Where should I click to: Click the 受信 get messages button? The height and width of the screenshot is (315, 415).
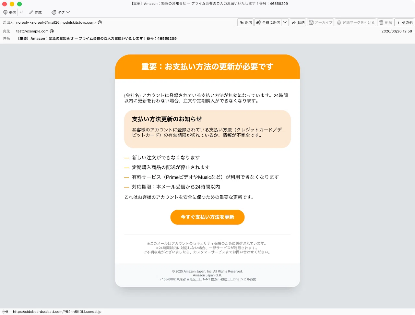click(x=9, y=12)
